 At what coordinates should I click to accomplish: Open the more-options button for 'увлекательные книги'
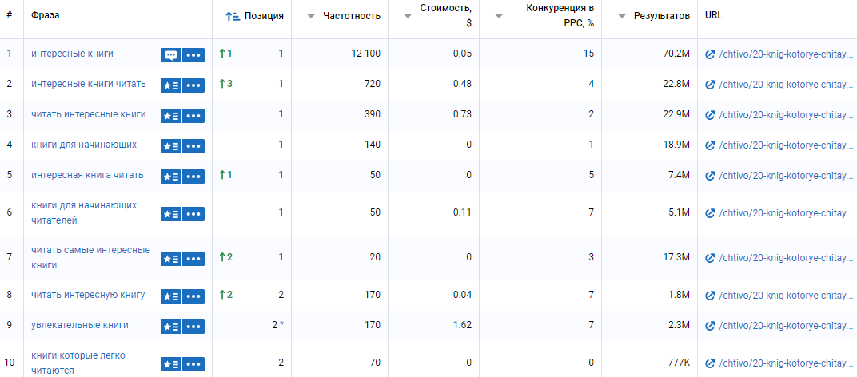pyautogui.click(x=193, y=327)
